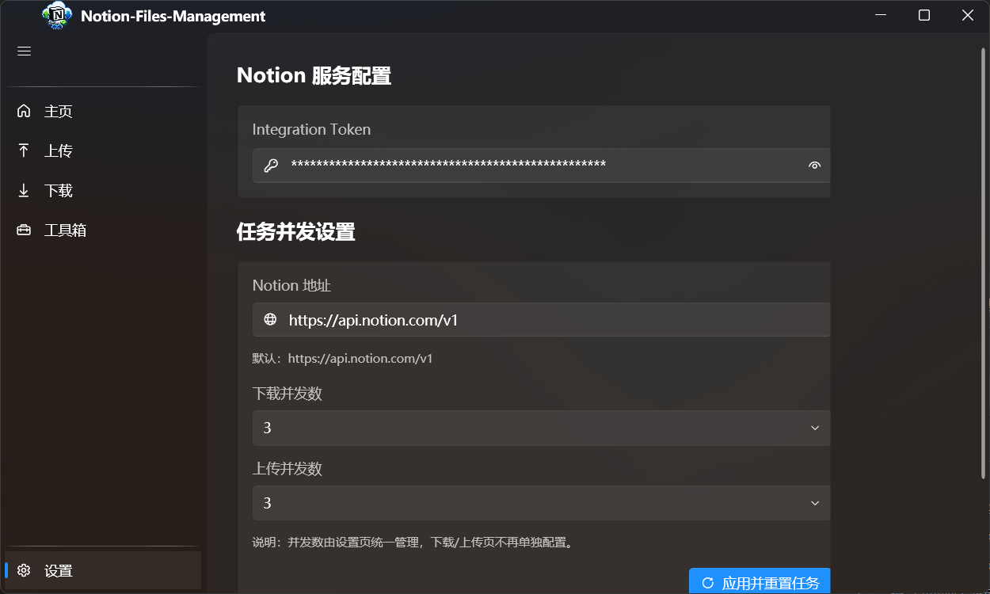Switch to the 下载 page
Screen dimensions: 990x594
click(x=59, y=190)
